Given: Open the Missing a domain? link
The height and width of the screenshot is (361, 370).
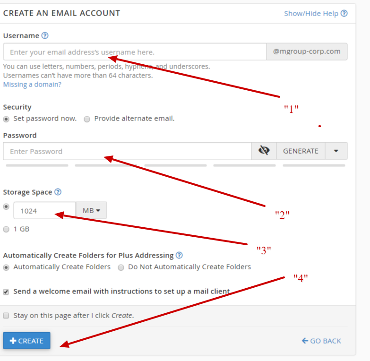Looking at the screenshot, I should click(32, 85).
